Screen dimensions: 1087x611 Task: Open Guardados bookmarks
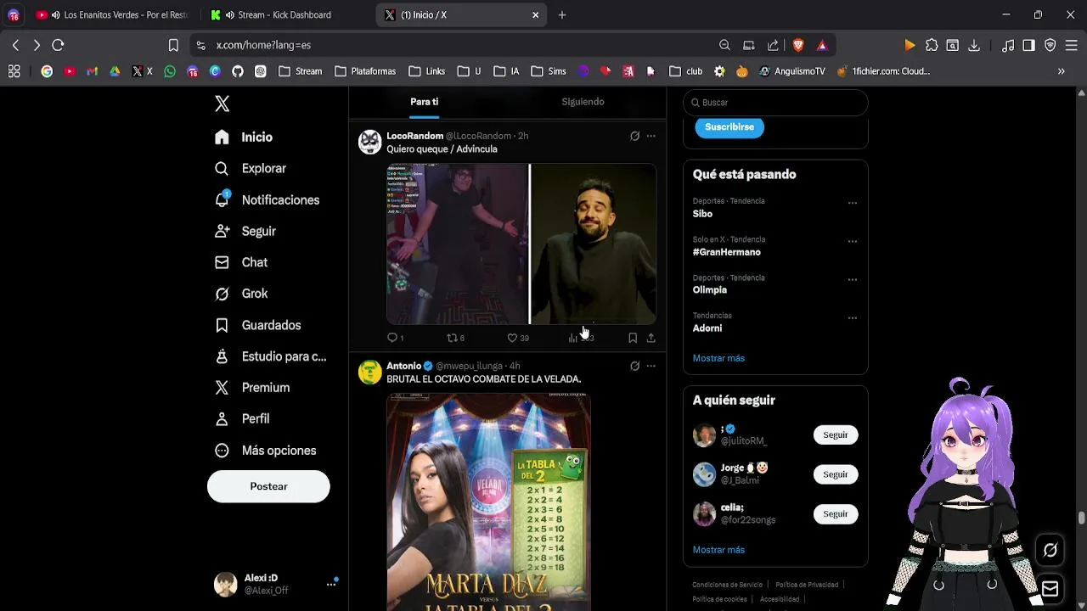click(258, 325)
